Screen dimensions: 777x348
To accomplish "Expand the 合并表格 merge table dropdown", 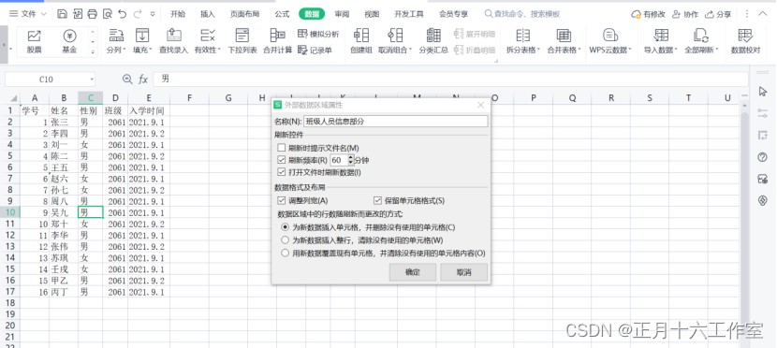I will [x=580, y=50].
